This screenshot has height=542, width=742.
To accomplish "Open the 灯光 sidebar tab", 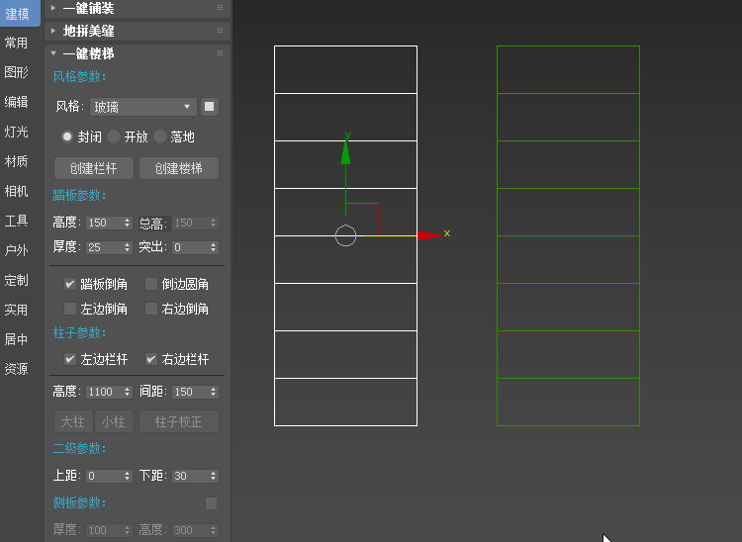I will pyautogui.click(x=17, y=132).
